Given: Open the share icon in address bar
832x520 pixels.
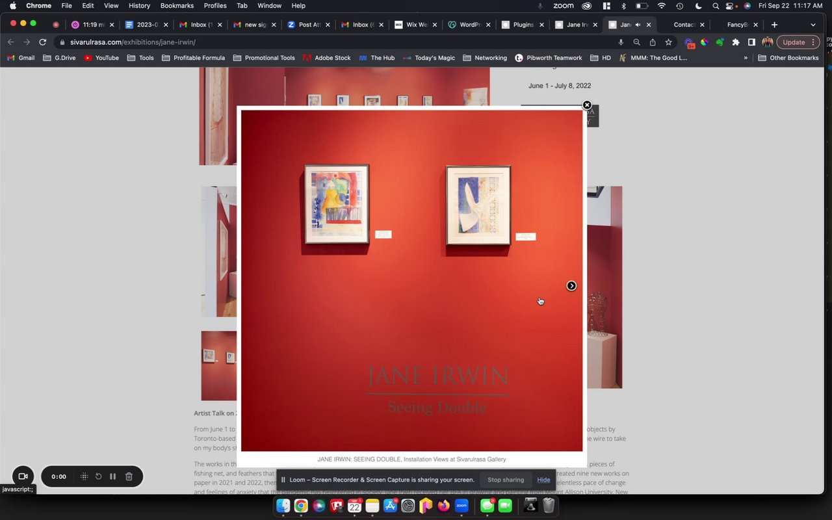Looking at the screenshot, I should click(653, 42).
